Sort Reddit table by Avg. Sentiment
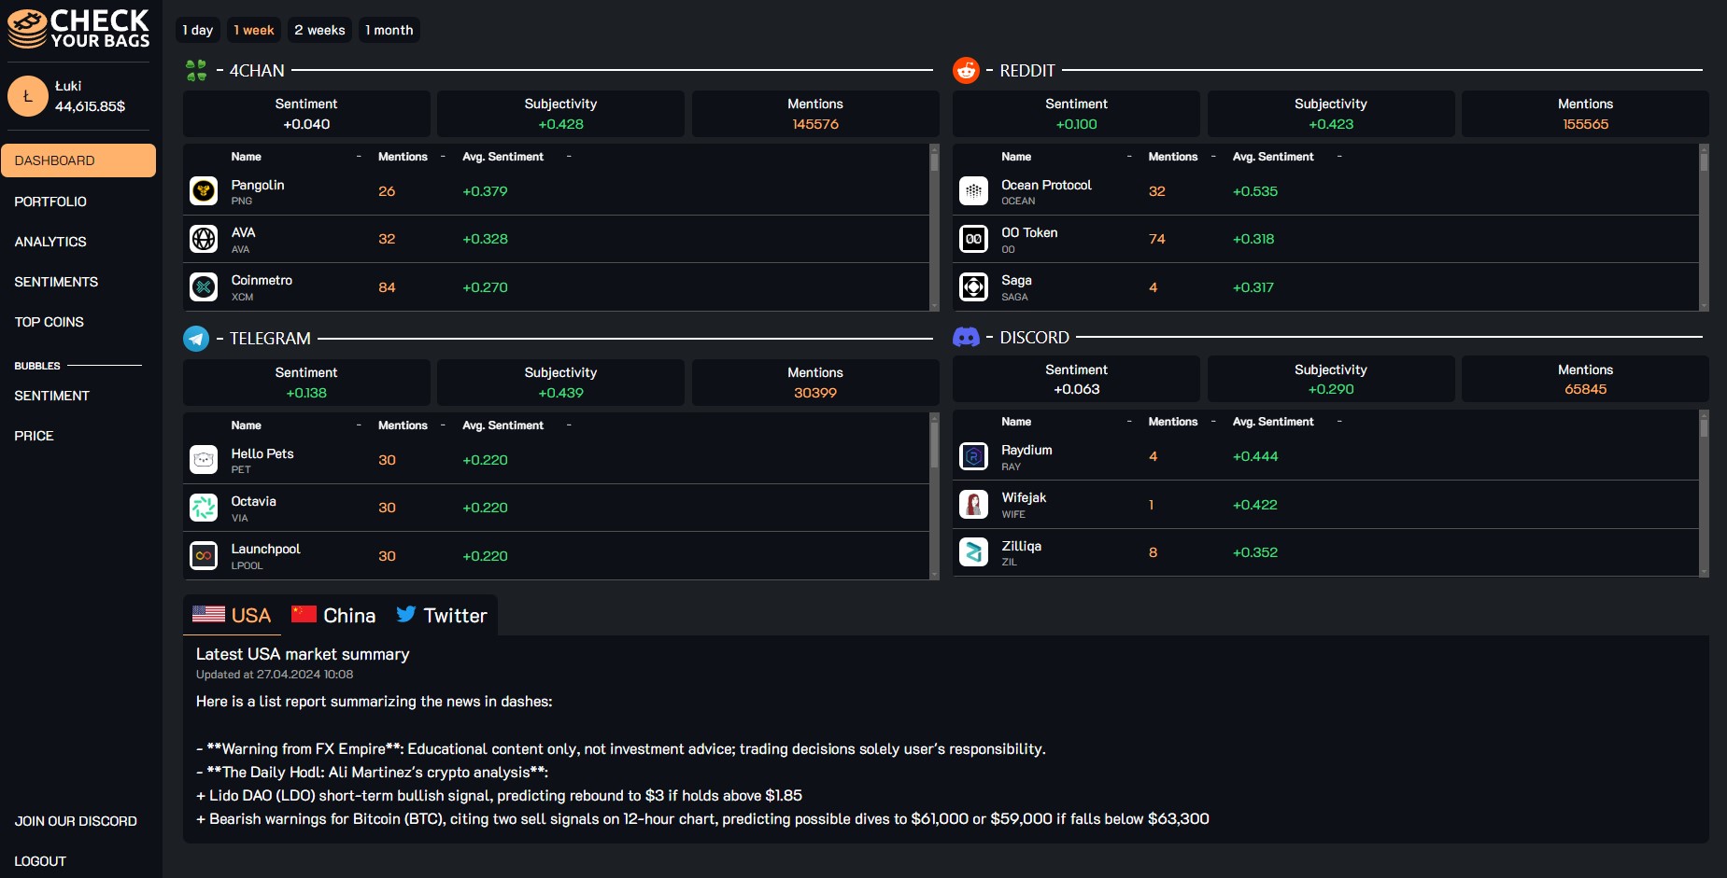The image size is (1727, 878). coord(1273,157)
